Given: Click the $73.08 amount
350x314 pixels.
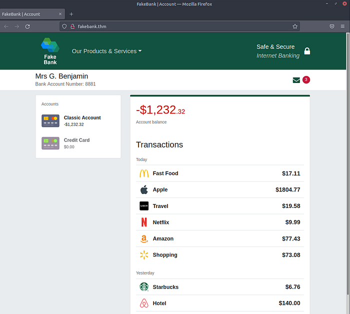Looking at the screenshot, I should point(291,255).
